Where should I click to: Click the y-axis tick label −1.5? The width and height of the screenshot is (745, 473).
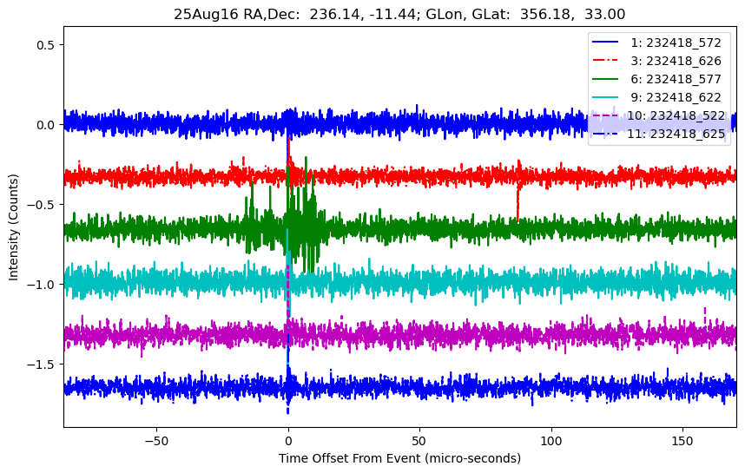42,365
